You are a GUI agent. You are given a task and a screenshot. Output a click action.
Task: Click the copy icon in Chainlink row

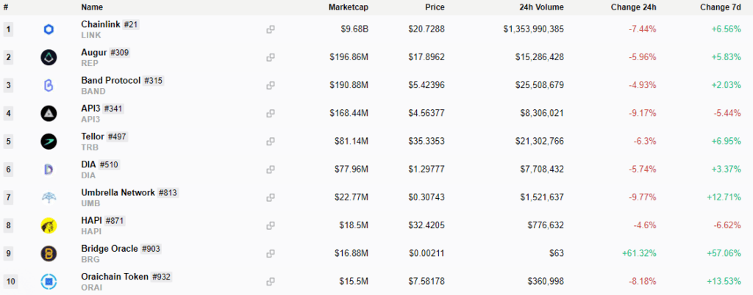pyautogui.click(x=271, y=29)
